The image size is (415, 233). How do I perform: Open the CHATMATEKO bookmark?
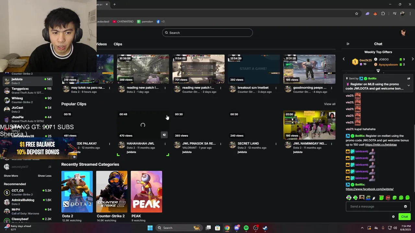(123, 22)
